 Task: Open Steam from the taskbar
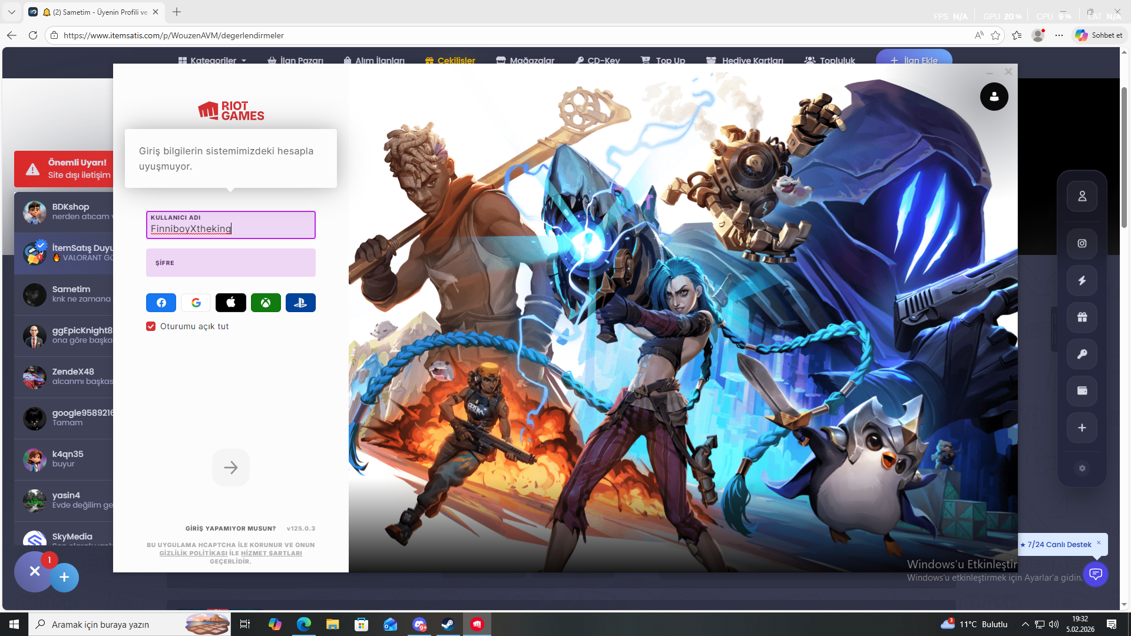coord(448,624)
